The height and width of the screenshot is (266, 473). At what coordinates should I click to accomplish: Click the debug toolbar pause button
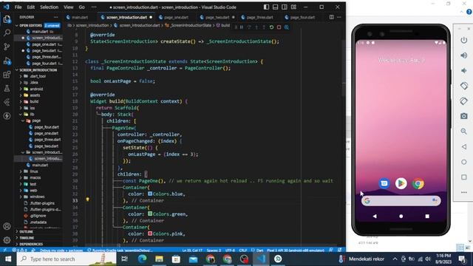pos(242,27)
